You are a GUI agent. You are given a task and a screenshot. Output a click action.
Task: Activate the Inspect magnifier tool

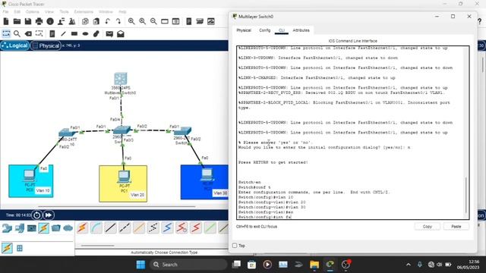pyautogui.click(x=17, y=33)
